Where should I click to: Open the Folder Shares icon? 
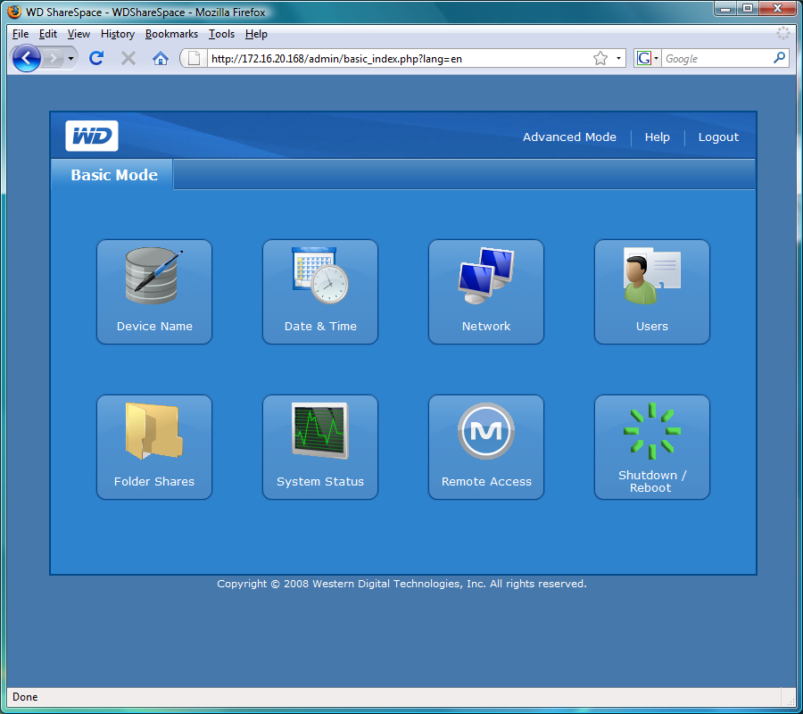pos(154,447)
